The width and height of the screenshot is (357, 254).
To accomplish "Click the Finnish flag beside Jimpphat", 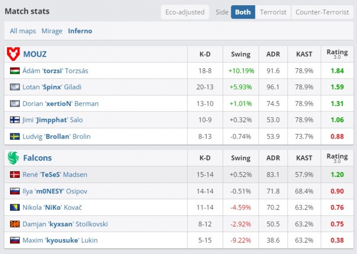I will 15,120.
